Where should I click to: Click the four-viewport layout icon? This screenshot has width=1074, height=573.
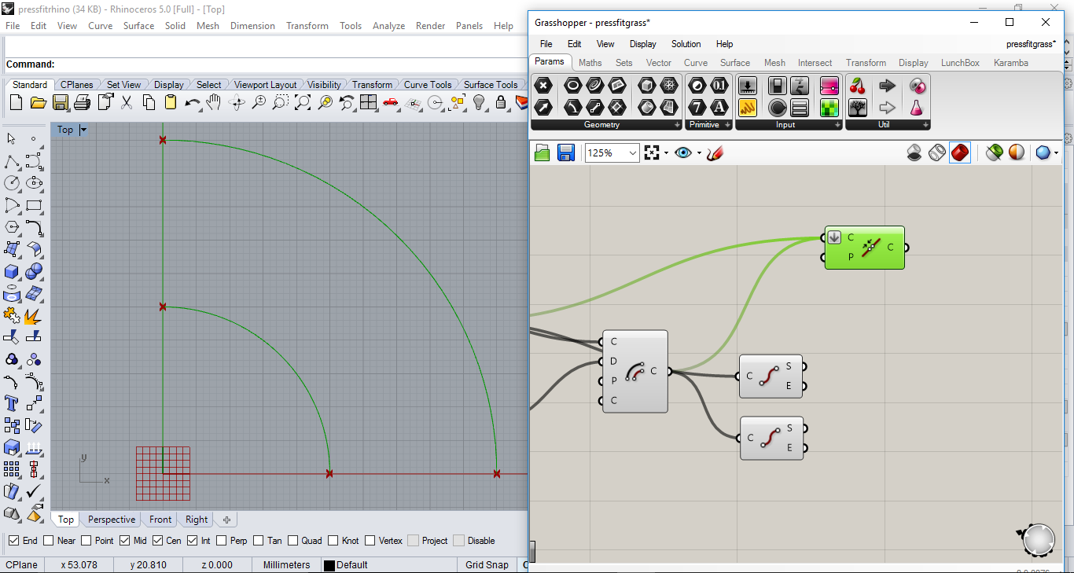coord(369,102)
